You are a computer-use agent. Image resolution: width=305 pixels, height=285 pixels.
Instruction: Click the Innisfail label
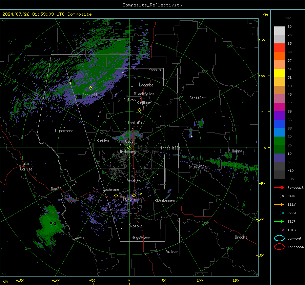[137, 123]
